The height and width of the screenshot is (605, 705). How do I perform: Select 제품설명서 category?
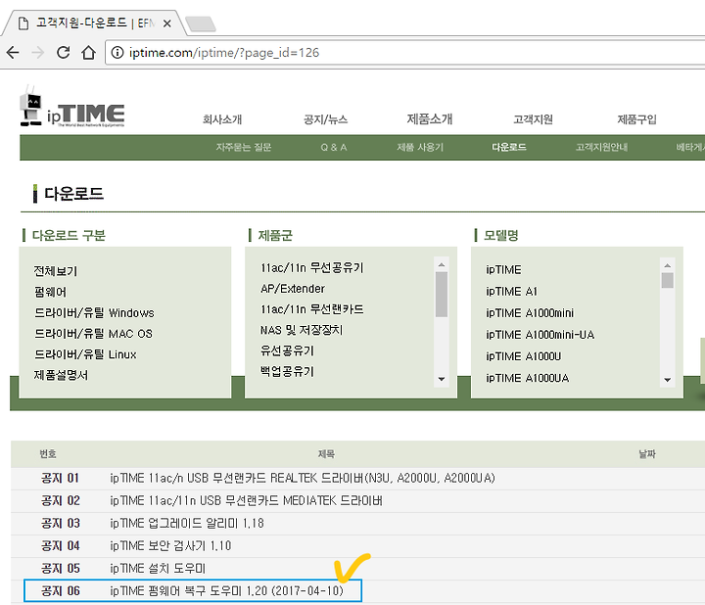(x=61, y=375)
